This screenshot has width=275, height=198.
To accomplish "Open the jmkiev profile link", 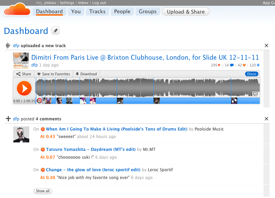I will 50,3.
